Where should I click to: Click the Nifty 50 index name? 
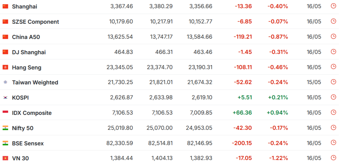point(23,128)
